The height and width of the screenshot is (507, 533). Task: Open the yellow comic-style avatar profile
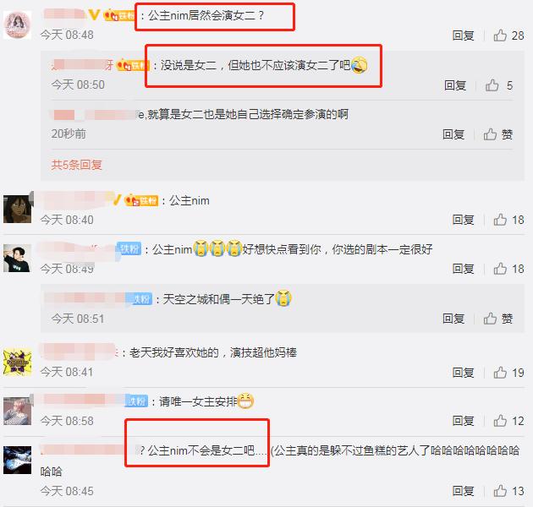coord(17,362)
